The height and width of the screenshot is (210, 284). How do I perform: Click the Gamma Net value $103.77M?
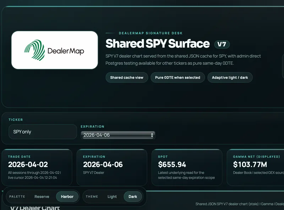point(250,164)
